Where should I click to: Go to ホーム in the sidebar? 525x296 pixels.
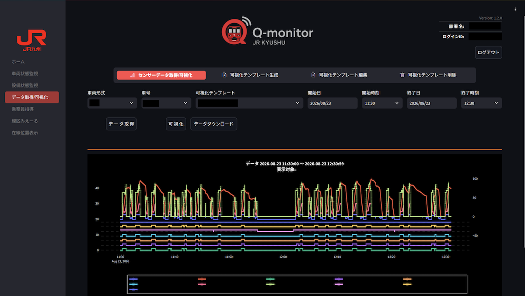point(18,62)
